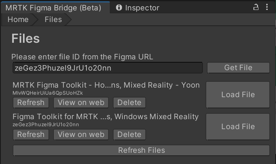The image size is (276, 164).
Task: Click the Refresh Files button
Action: (x=141, y=150)
